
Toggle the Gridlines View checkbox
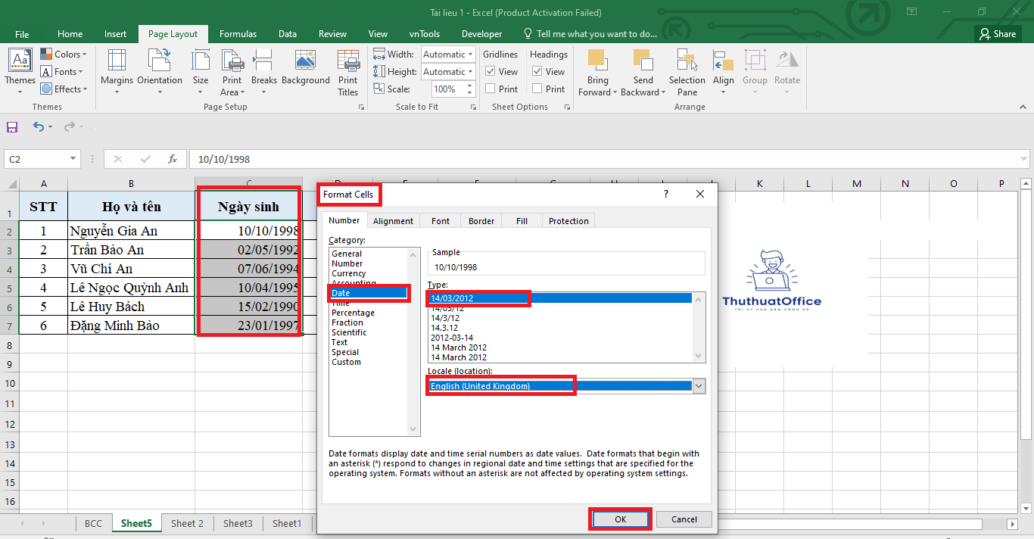pos(491,72)
